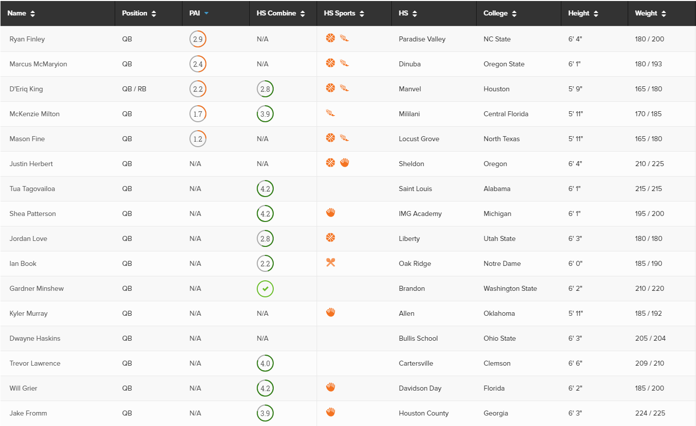The width and height of the screenshot is (696, 426).
Task: Sort by the College column header
Action: (x=500, y=13)
